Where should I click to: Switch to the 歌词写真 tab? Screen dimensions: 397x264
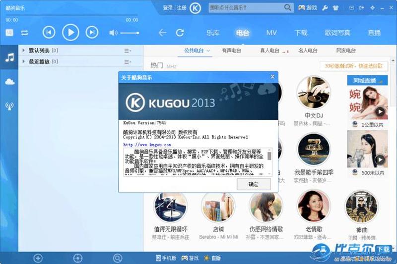click(x=337, y=33)
